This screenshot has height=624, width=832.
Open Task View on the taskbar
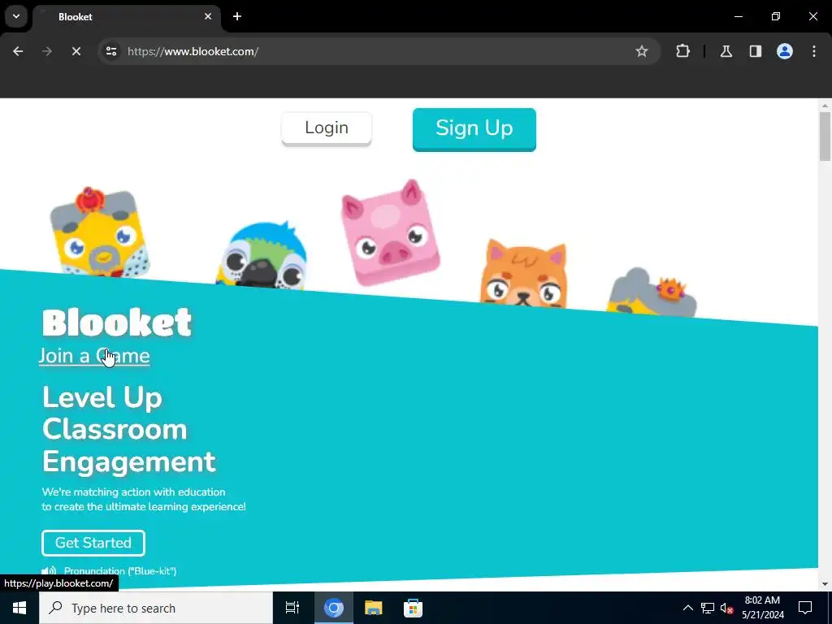tap(292, 608)
